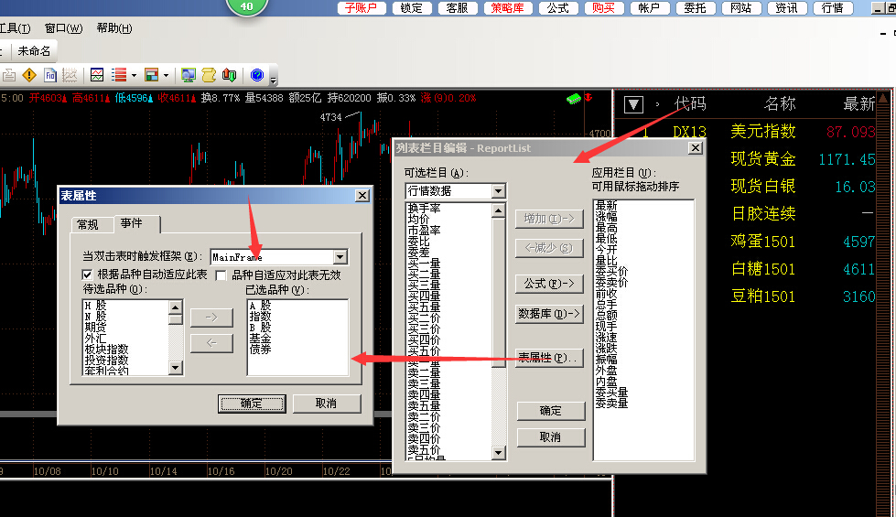Image resolution: width=896 pixels, height=517 pixels.
Task: Click the triangle dropdown box in quote list header
Action: point(633,104)
